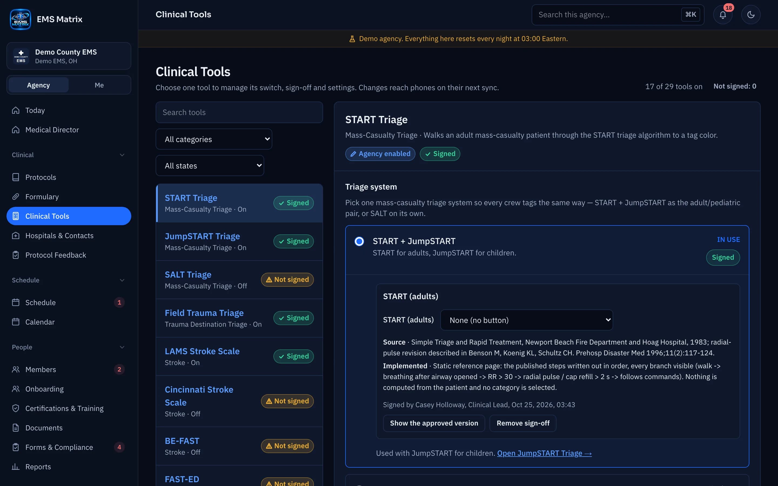Screen dimensions: 778x486
Task: Click the Members people icon
Action: click(16, 369)
